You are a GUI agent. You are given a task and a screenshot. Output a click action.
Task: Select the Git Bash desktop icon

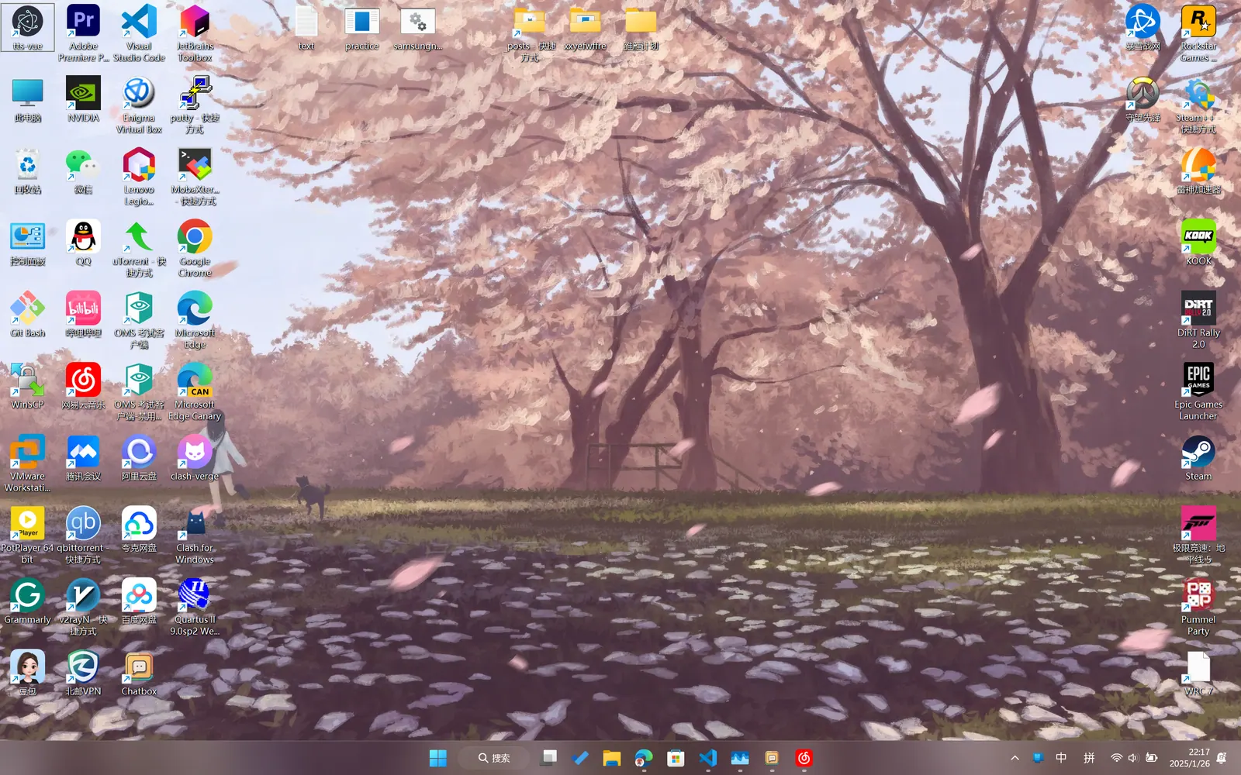[27, 309]
